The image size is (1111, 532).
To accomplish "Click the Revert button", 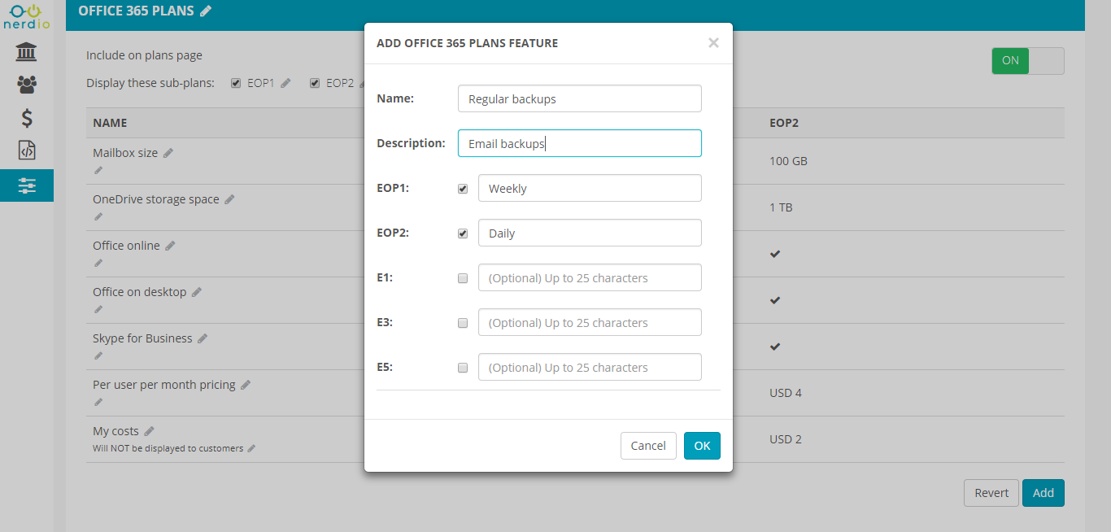I will [991, 493].
